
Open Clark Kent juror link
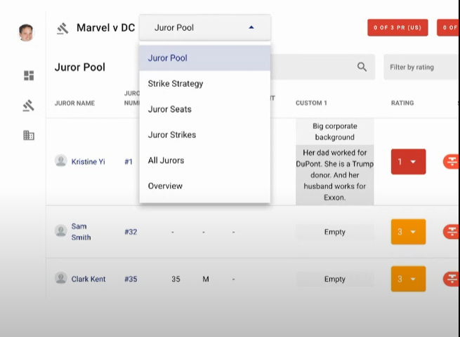(x=88, y=279)
